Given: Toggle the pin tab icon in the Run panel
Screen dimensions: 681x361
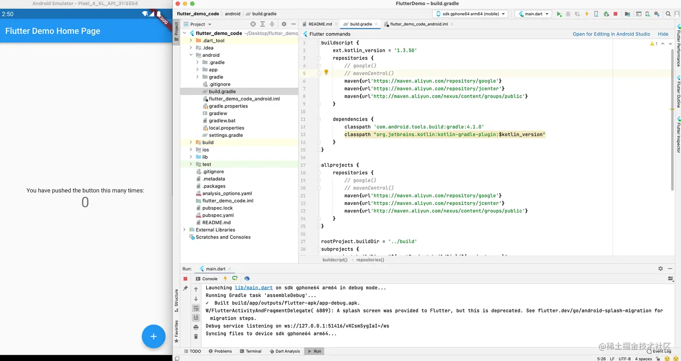Looking at the screenshot, I should pos(185,288).
